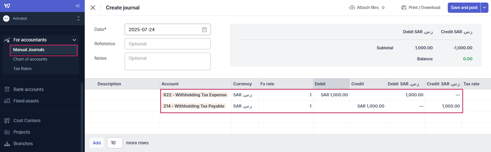
Task: Click the Save and post button
Action: coord(464,8)
